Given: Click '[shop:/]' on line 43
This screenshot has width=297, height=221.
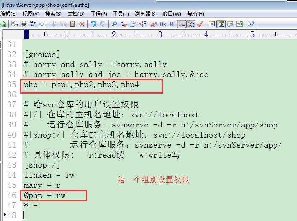Looking at the screenshot, I should coord(42,165).
